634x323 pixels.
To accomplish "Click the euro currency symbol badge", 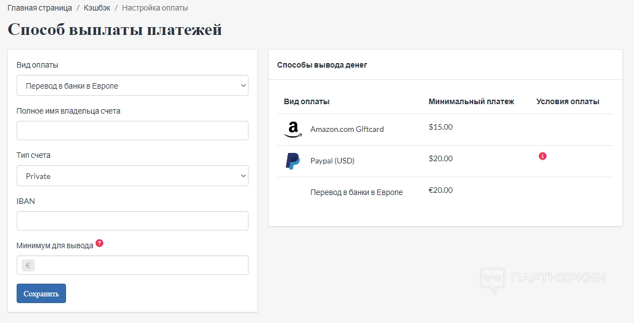I will click(28, 265).
